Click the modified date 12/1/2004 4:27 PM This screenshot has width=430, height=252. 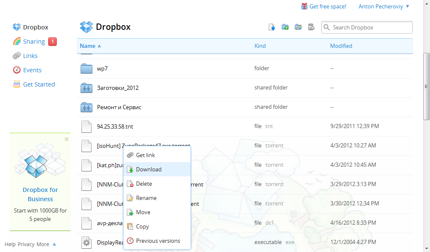click(353, 242)
